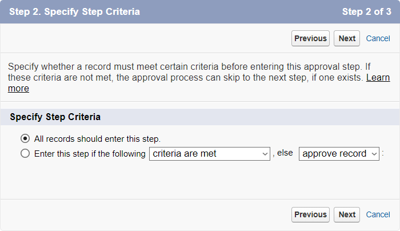Click the chevron arrow on 'approve record'

coord(374,153)
